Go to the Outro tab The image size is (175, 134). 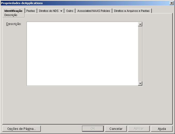[x=70, y=11]
